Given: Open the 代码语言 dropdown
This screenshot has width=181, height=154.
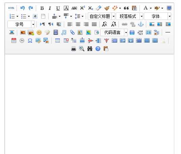Looking at the screenshot, I should click(x=114, y=32).
